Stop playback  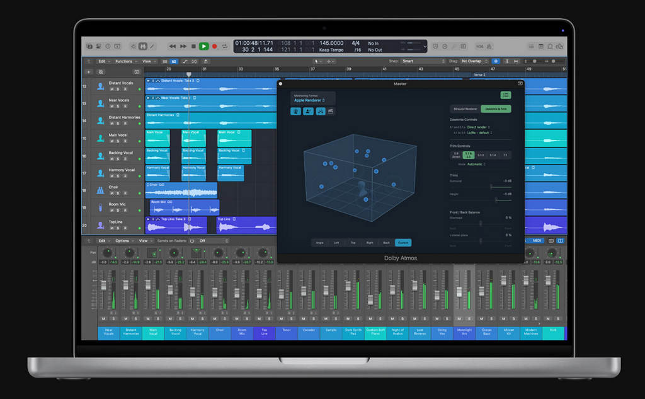point(193,47)
